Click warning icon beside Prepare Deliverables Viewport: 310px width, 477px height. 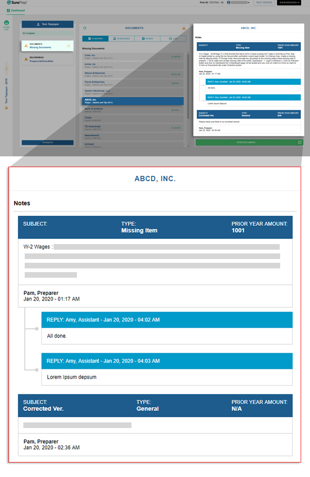pyautogui.click(x=26, y=59)
